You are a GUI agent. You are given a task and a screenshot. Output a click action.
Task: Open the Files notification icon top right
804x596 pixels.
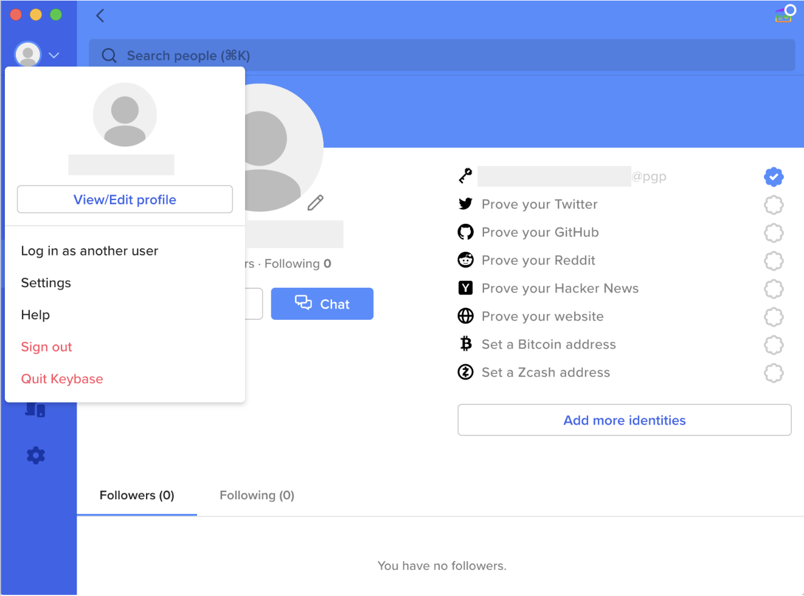click(x=783, y=15)
